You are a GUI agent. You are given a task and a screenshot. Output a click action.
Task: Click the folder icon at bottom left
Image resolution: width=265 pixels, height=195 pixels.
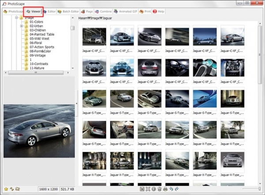click(x=18, y=189)
